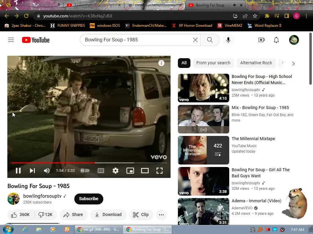Search with your voice microphone
The width and height of the screenshot is (313, 234).
pyautogui.click(x=228, y=40)
